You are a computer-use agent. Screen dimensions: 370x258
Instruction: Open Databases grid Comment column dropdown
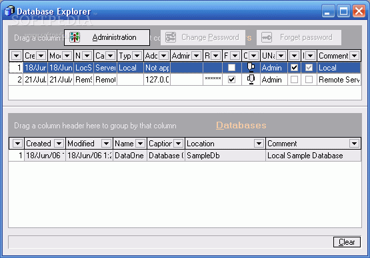tap(354, 144)
